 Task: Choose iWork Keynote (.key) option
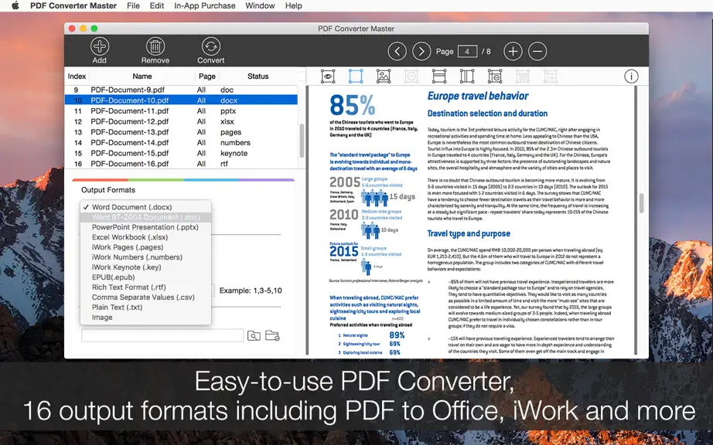coord(145,267)
